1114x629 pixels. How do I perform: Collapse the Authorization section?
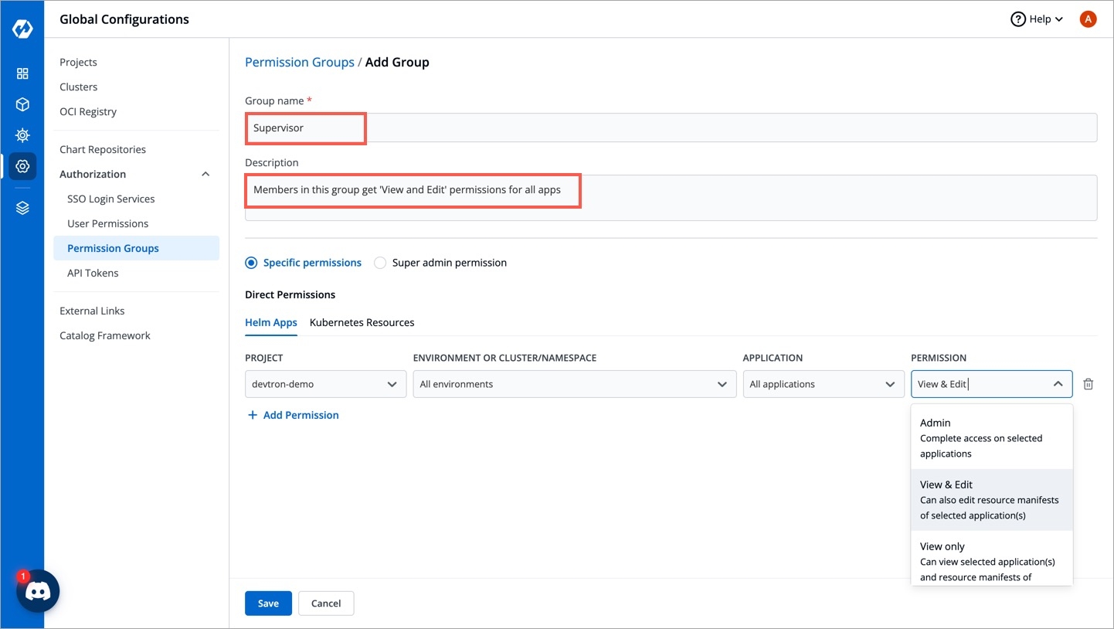(x=205, y=175)
